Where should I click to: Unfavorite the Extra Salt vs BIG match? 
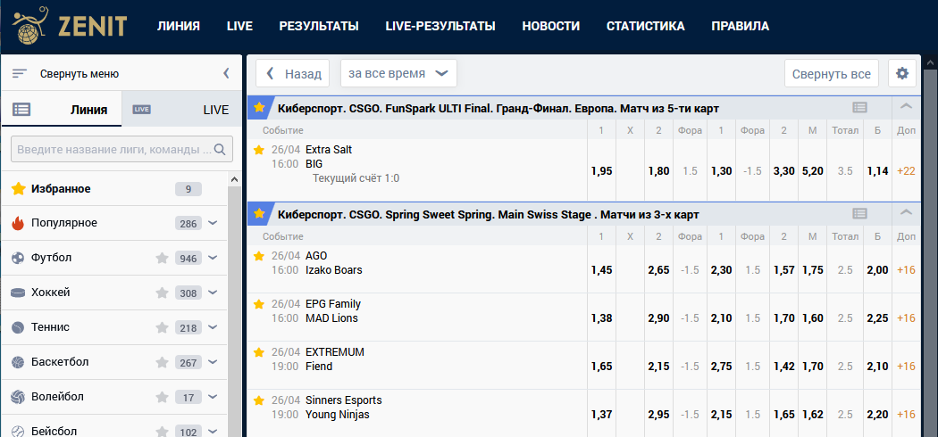coord(259,150)
